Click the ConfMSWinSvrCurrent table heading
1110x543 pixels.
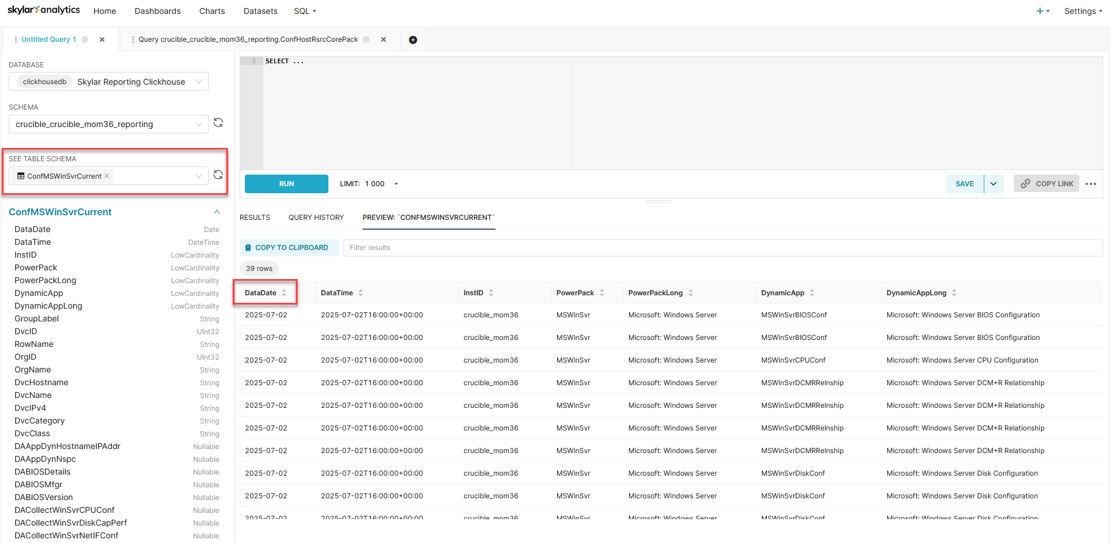pos(60,212)
